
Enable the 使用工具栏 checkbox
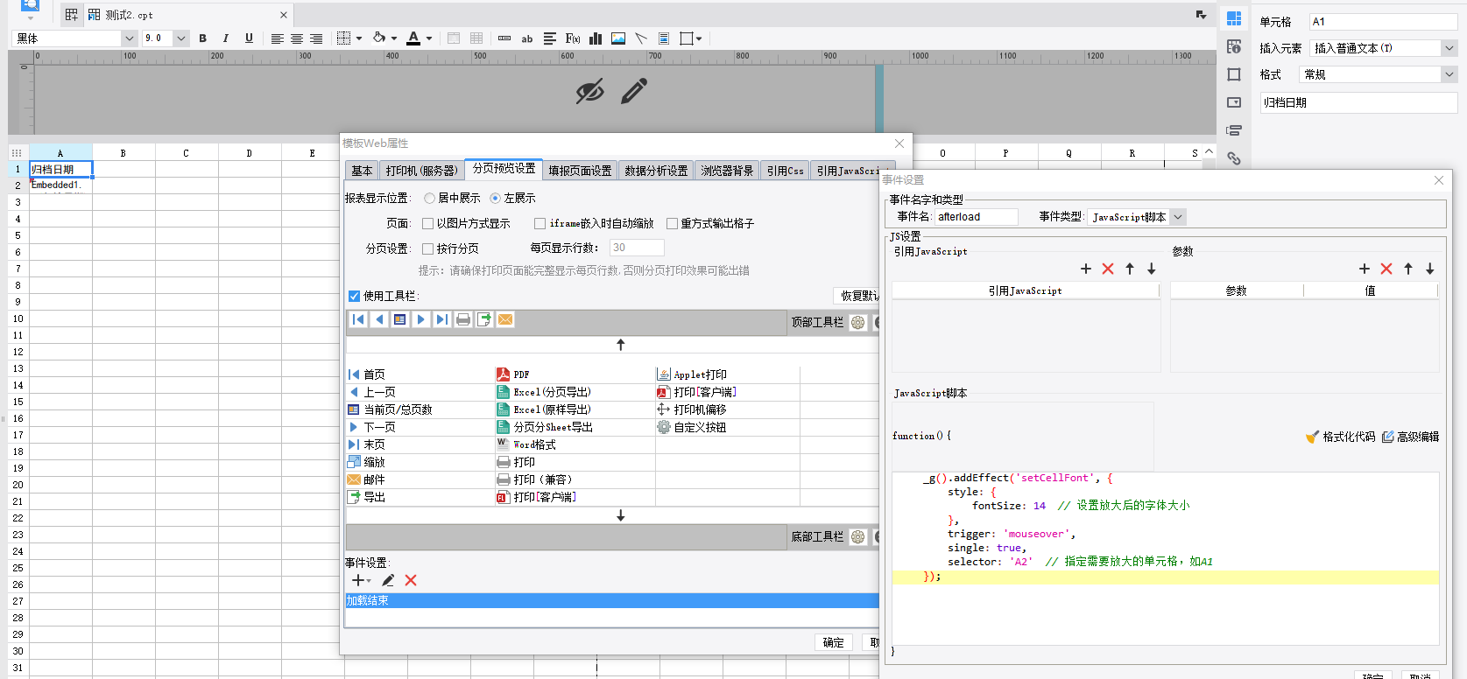pos(355,296)
